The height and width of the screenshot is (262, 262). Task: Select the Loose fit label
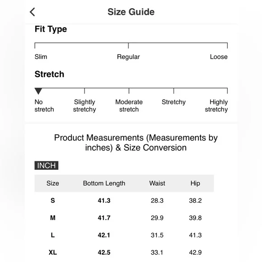point(219,57)
